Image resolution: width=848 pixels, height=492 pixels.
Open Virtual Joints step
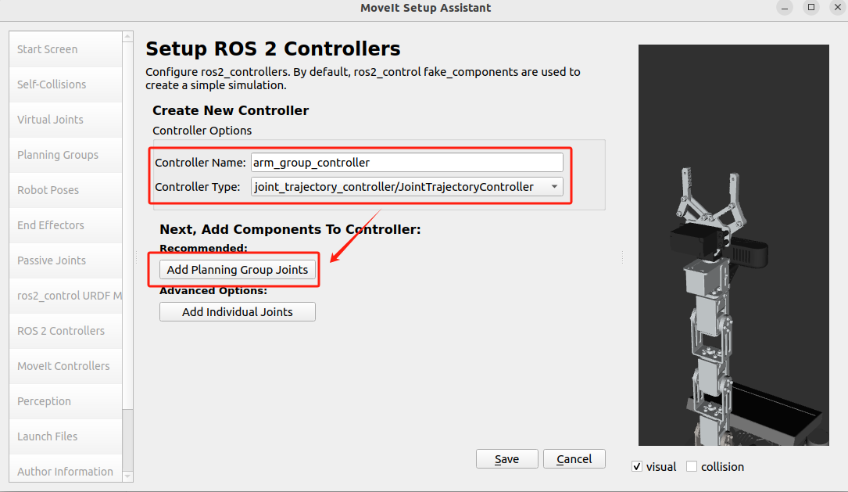tap(66, 120)
